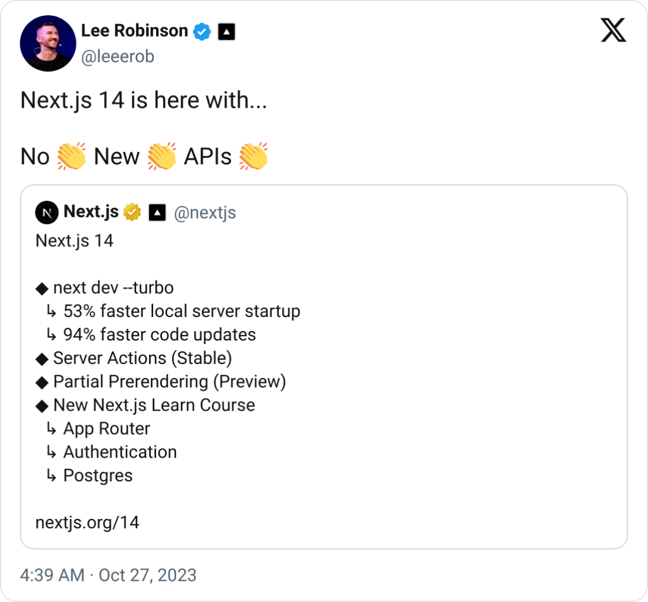The width and height of the screenshot is (648, 602).
Task: Open the @nextjs handle link
Action: [x=205, y=213]
